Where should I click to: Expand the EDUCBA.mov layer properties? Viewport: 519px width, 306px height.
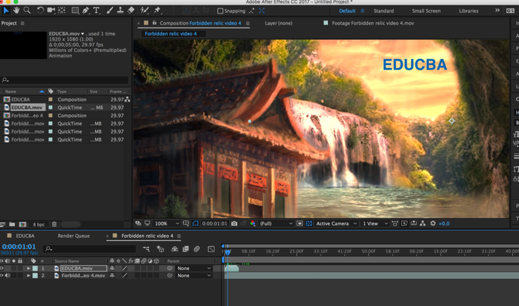(29, 268)
